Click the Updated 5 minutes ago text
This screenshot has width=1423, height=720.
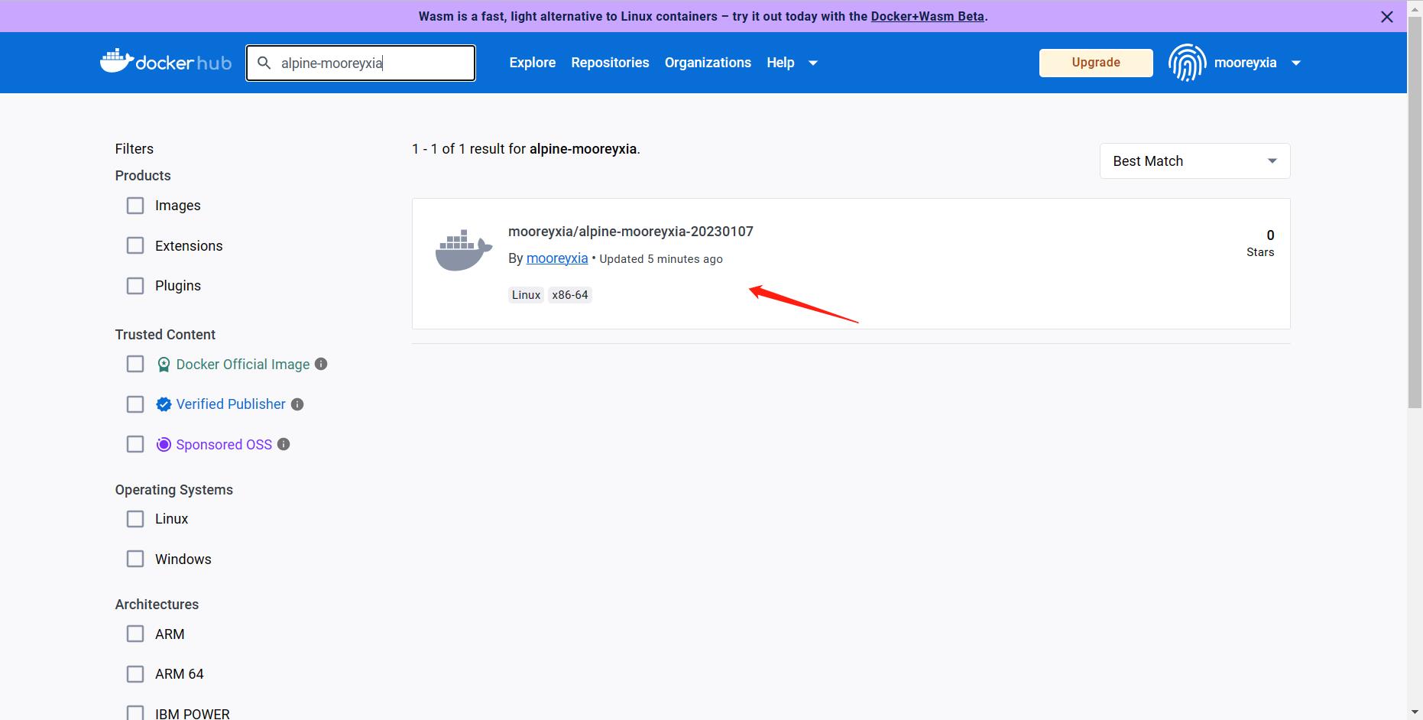click(661, 259)
